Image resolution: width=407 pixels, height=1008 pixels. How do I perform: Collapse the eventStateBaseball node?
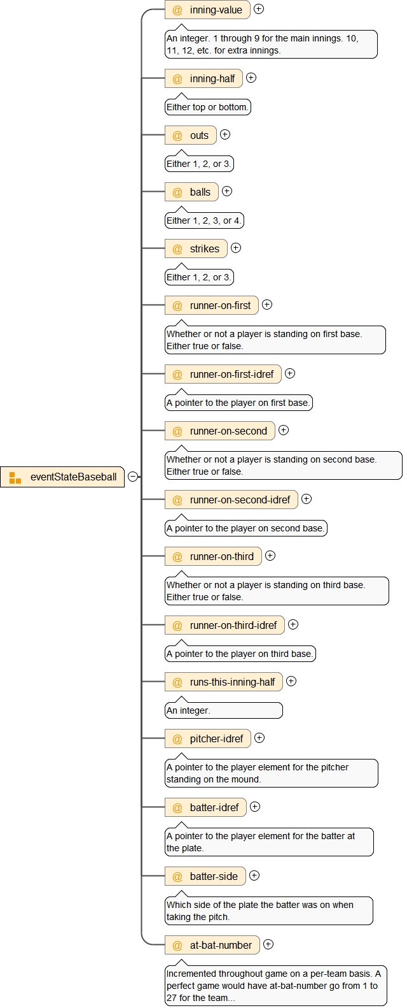[x=133, y=477]
